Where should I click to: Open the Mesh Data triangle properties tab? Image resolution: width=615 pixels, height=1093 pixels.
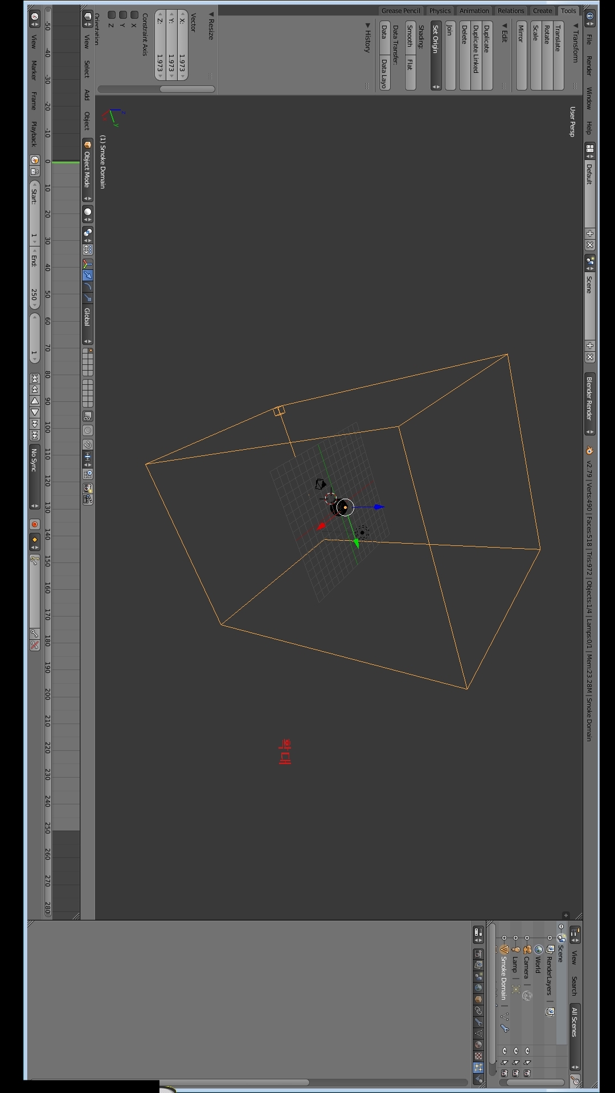478,1033
